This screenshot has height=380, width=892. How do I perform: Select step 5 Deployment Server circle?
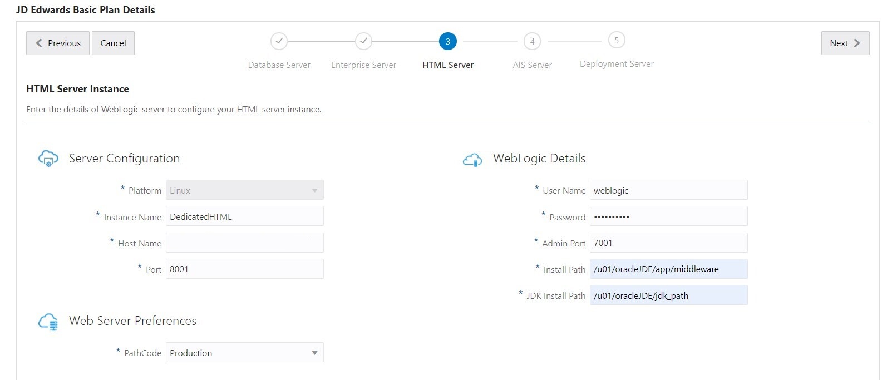(x=617, y=40)
